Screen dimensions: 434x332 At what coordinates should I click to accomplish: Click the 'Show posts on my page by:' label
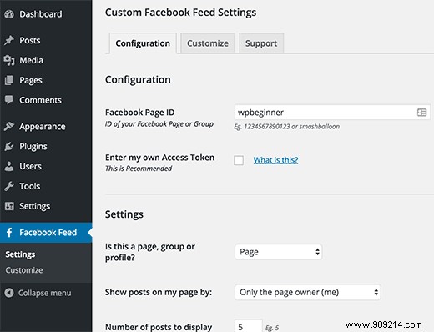click(x=159, y=292)
